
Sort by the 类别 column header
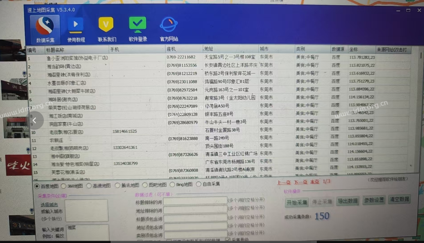point(313,49)
